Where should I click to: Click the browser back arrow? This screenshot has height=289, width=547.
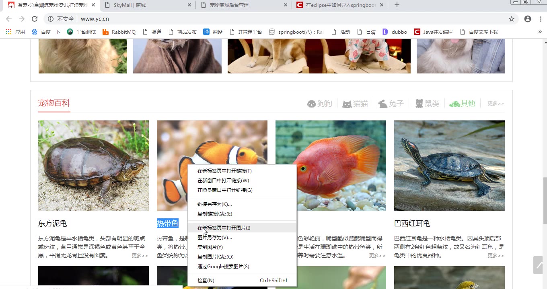[x=9, y=19]
